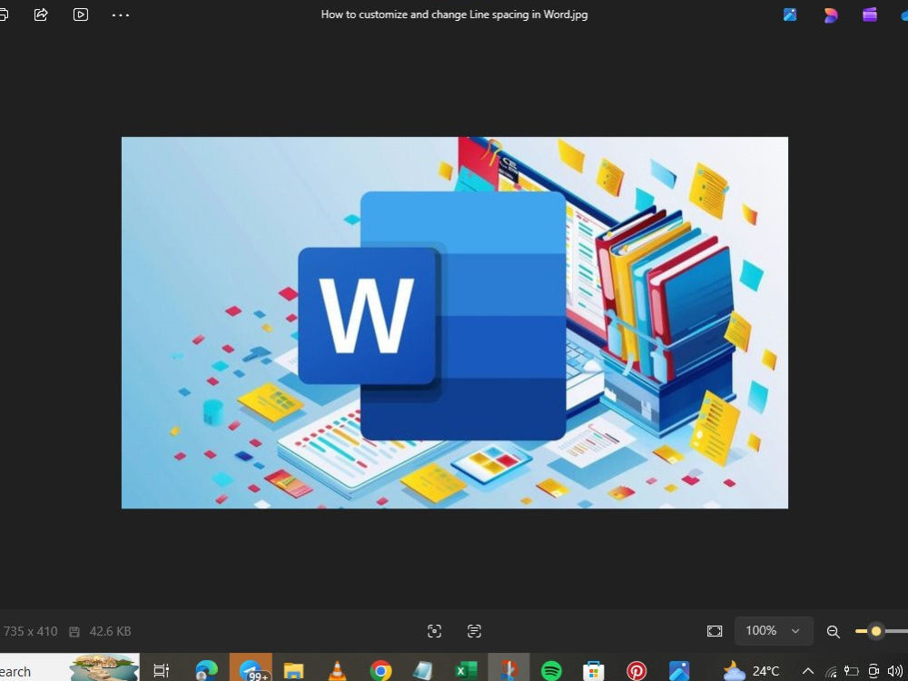Toggle fit-to-window zoom icon
908x681 pixels.
715,631
